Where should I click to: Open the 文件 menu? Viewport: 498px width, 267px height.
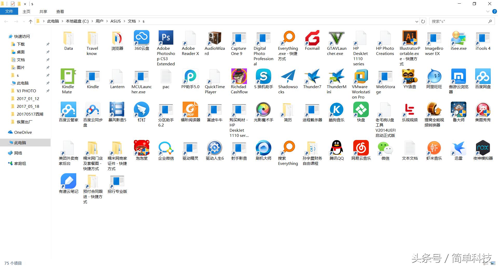[x=9, y=11]
